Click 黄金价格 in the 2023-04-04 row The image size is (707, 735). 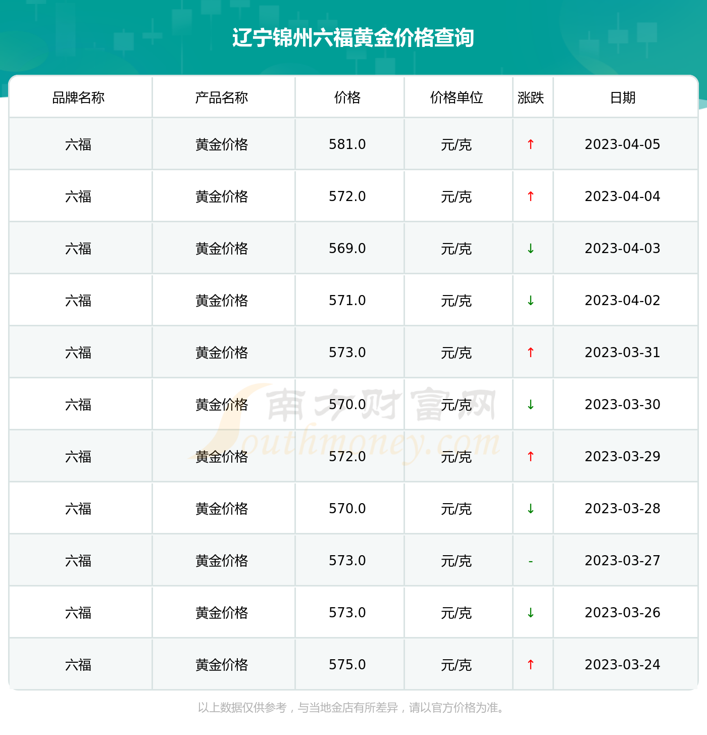(222, 197)
